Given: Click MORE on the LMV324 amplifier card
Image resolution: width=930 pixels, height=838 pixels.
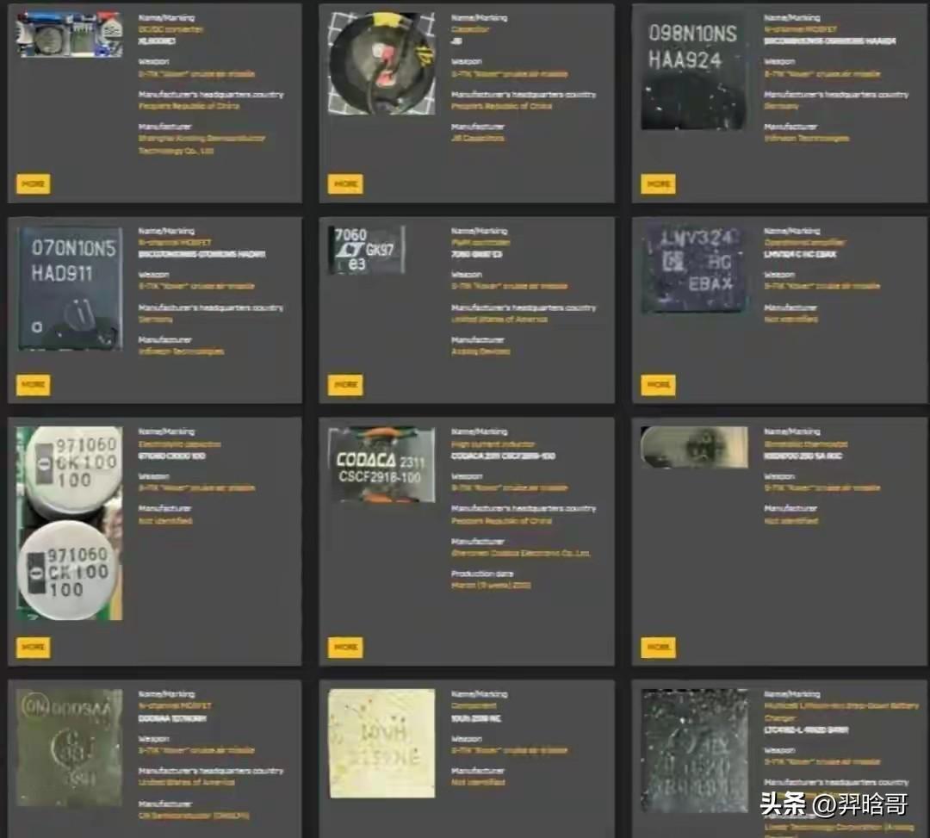Looking at the screenshot, I should (x=658, y=385).
